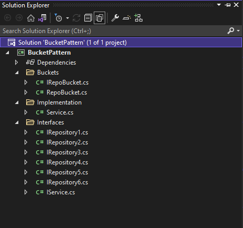243x228 pixels.
Task: Click the Sync refresh icon
Action: pyautogui.click(x=76, y=18)
